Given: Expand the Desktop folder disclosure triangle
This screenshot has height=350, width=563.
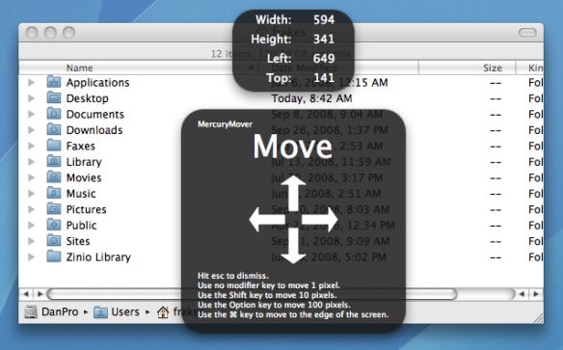Looking at the screenshot, I should [32, 98].
